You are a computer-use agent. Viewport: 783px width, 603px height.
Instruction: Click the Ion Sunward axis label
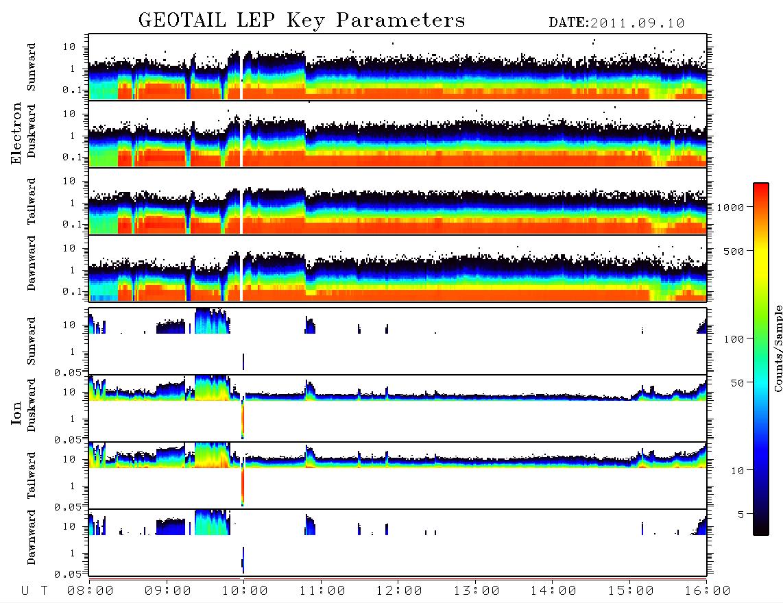pyautogui.click(x=32, y=341)
